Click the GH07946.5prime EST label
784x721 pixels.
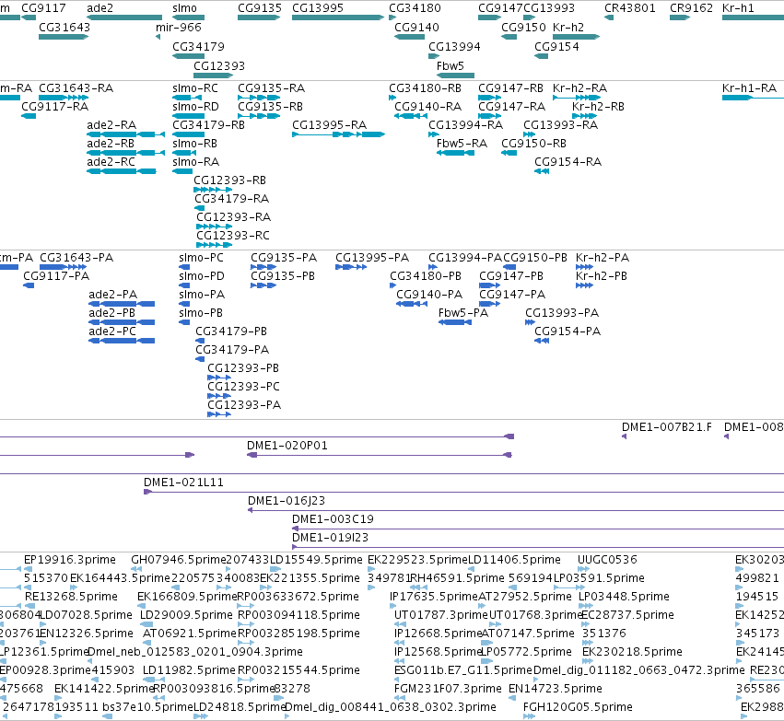(x=179, y=560)
